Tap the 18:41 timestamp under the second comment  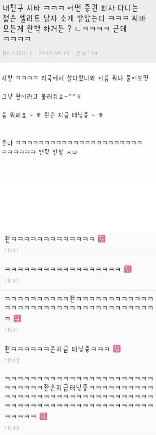point(12,281)
